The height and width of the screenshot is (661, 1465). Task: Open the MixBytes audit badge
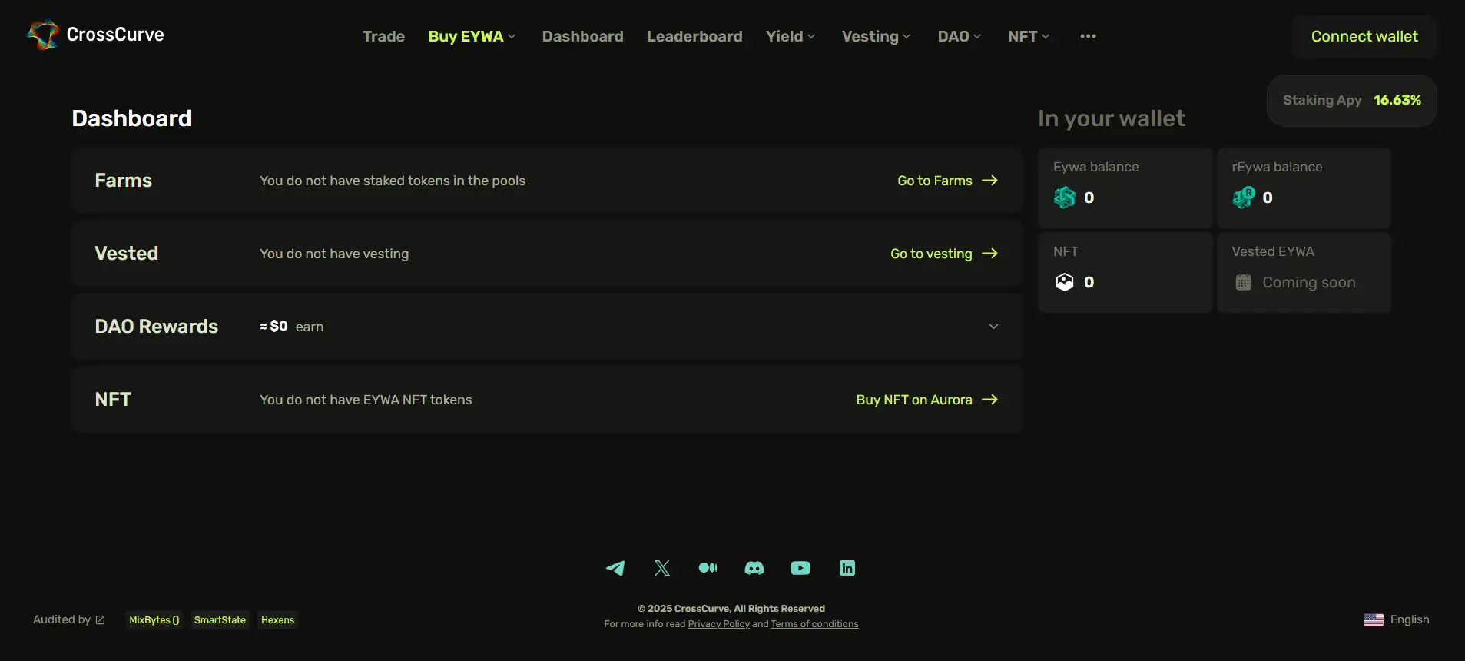[154, 620]
